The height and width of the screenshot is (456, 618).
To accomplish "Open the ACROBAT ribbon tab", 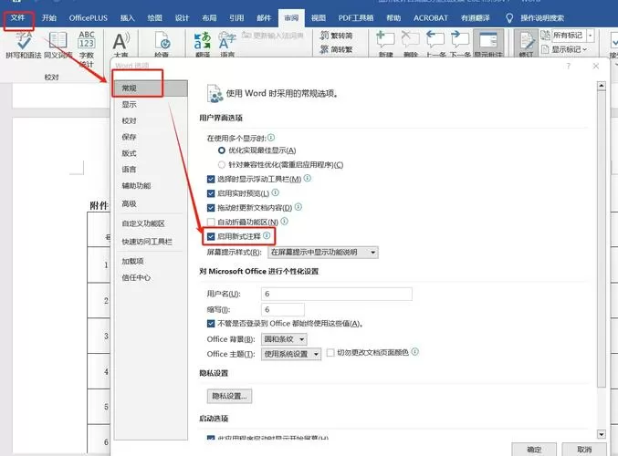I will 431,17.
